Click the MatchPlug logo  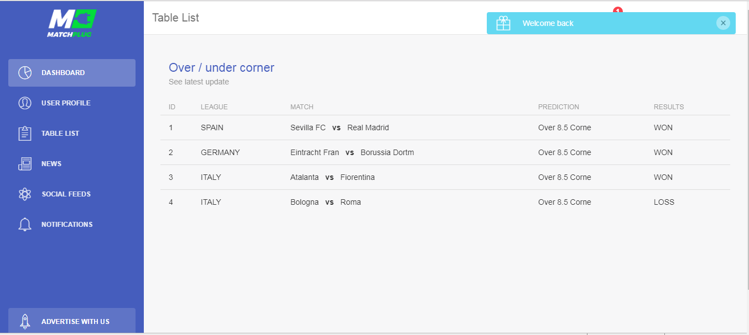point(72,24)
